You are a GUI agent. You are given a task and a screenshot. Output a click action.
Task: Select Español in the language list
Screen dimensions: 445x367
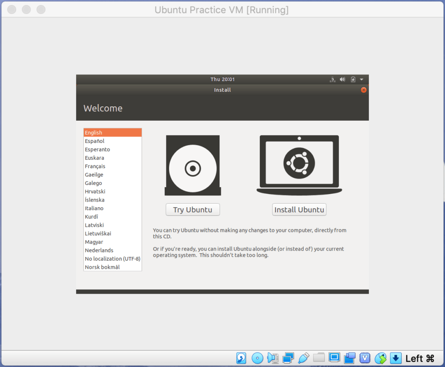(113, 141)
